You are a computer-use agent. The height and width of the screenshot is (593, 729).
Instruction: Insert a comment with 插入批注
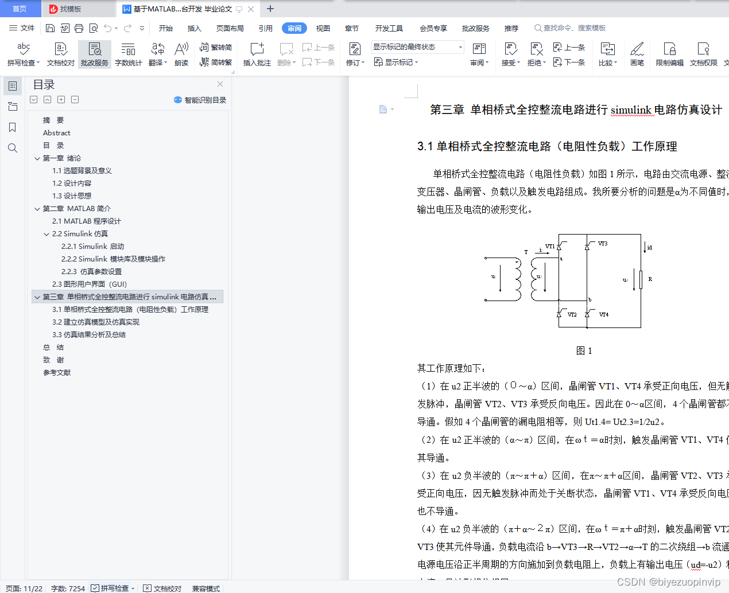(x=256, y=54)
